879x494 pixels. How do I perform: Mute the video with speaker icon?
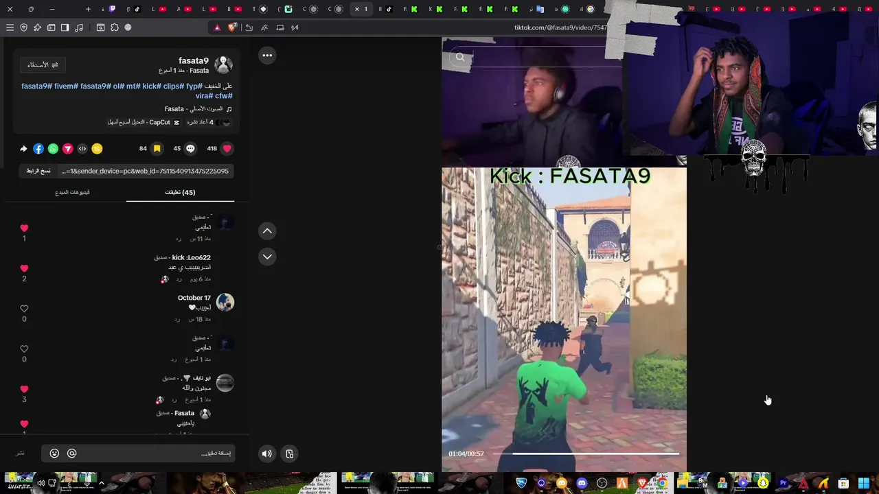point(267,454)
